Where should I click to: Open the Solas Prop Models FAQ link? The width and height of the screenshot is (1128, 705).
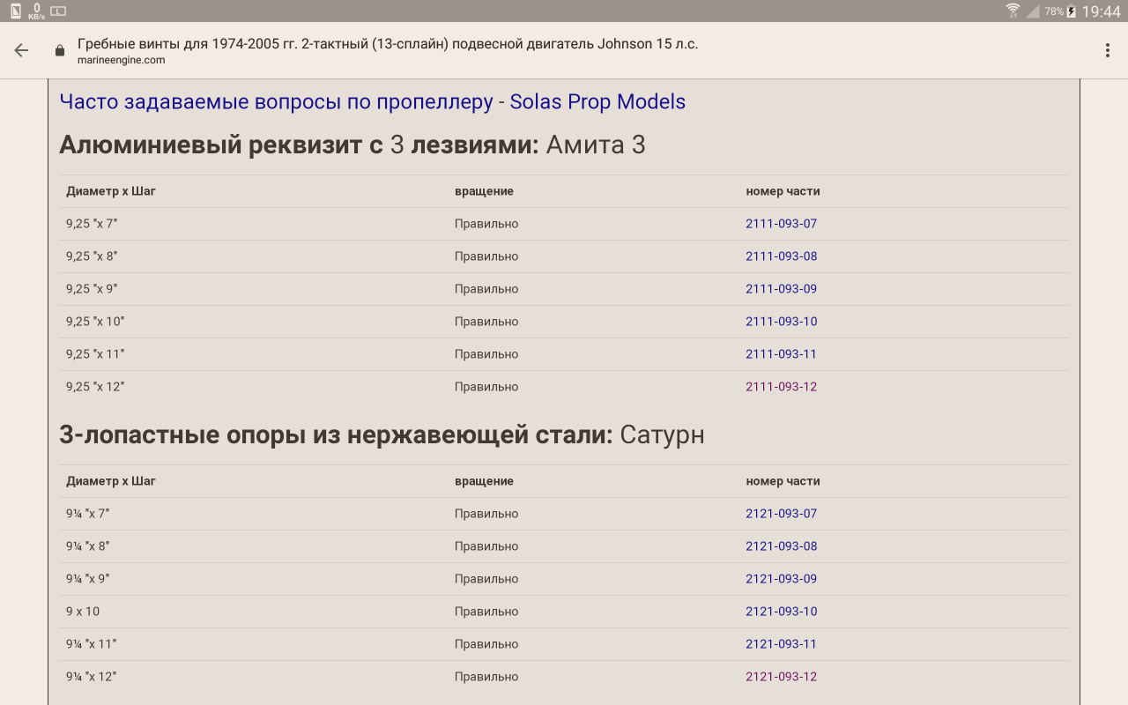click(372, 101)
